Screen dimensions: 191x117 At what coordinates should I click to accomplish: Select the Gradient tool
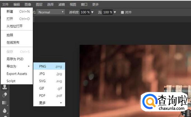[x=5, y=103]
